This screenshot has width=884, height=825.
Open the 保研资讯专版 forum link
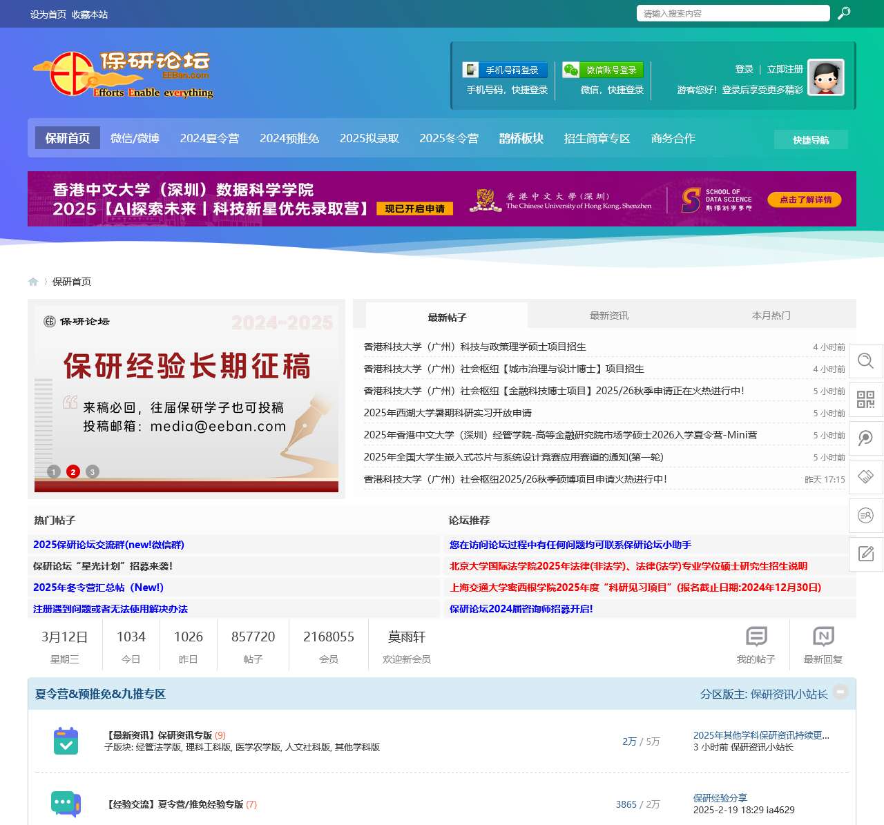coord(158,735)
